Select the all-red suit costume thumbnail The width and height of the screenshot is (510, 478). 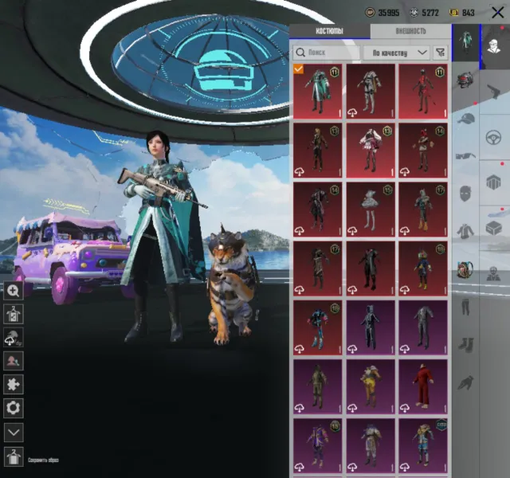(x=423, y=386)
